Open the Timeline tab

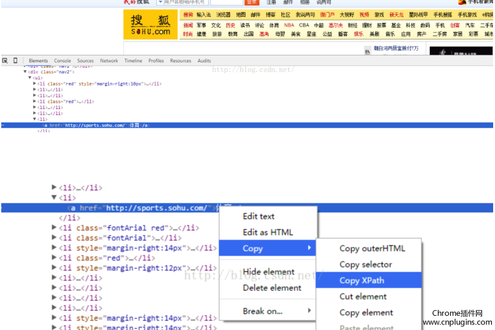coord(133,61)
